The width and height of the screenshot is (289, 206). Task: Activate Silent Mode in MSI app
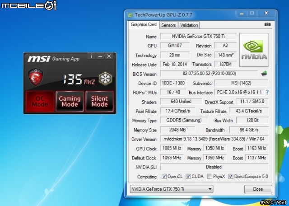pos(99,102)
